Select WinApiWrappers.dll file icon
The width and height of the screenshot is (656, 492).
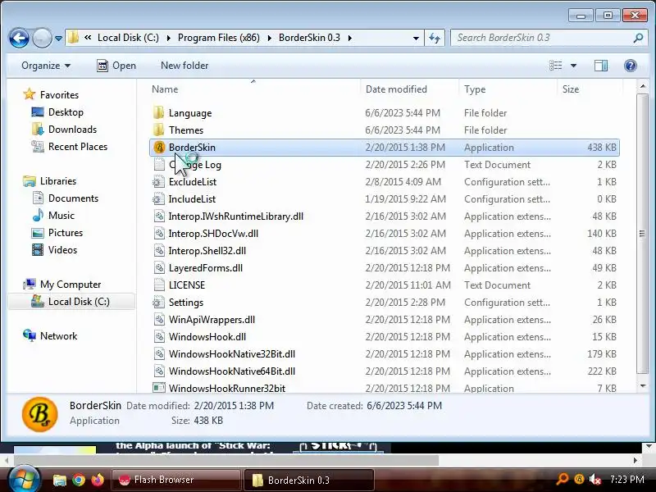159,320
